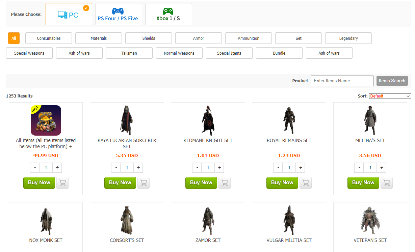Open CONSORT'S SET product title
The image size is (415, 252).
[127, 240]
